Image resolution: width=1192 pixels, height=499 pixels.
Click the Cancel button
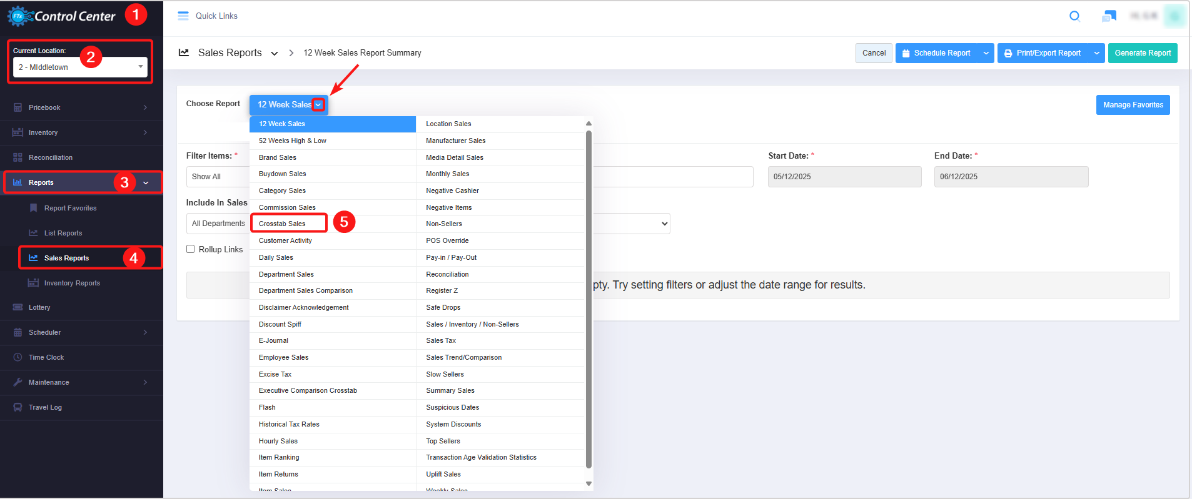point(874,53)
